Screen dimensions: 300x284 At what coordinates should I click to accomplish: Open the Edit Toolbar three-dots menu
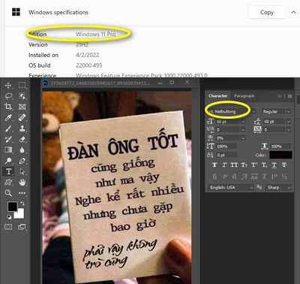tap(22, 193)
